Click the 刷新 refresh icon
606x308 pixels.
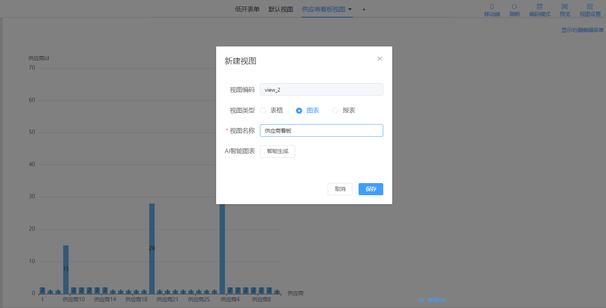[x=514, y=7]
